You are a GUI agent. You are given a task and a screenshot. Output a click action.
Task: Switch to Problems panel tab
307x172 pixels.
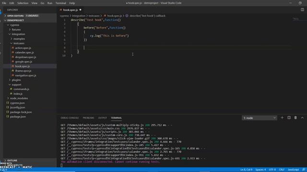[88, 118]
